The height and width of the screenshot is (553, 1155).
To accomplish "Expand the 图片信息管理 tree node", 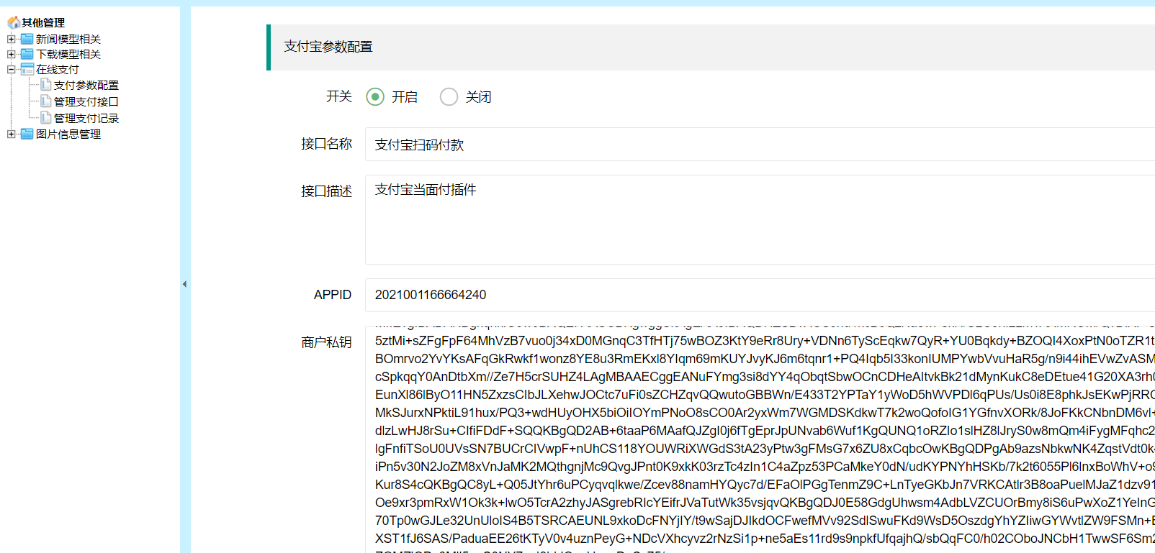I will pos(11,134).
